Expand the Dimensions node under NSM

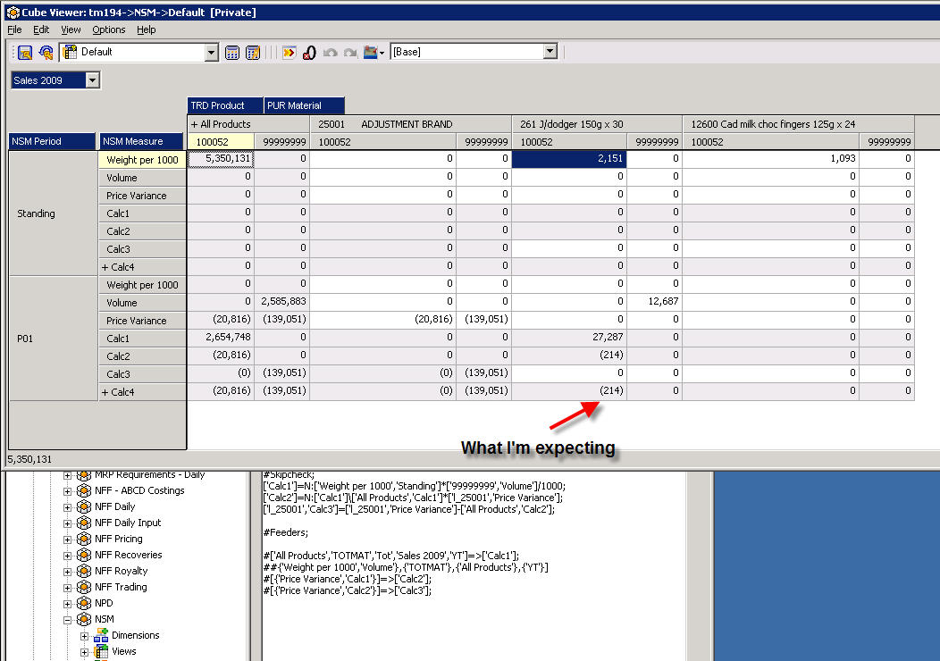point(84,636)
